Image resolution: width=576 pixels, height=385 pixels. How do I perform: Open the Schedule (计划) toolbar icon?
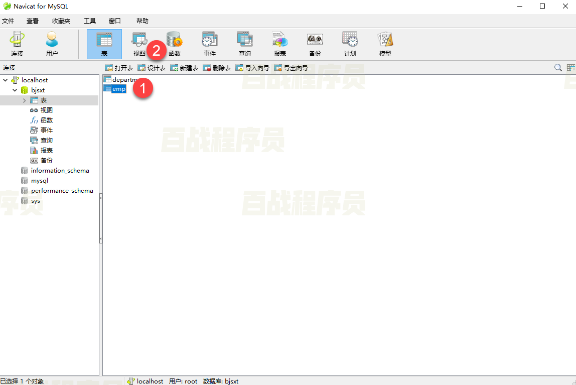pyautogui.click(x=350, y=44)
